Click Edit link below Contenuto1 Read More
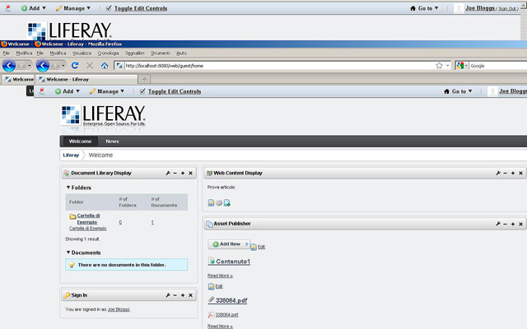527x329 pixels. point(219,286)
